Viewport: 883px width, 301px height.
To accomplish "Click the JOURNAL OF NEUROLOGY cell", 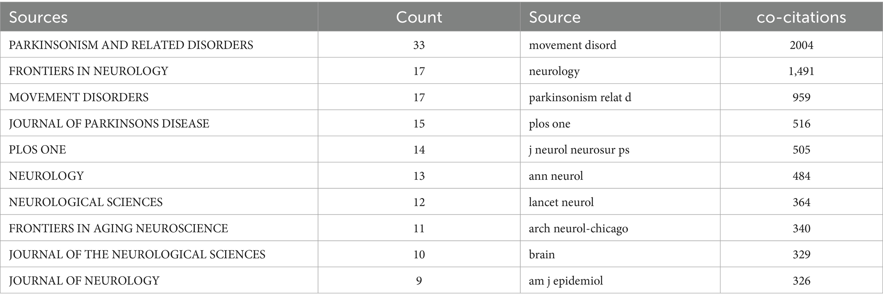I will [x=84, y=281].
